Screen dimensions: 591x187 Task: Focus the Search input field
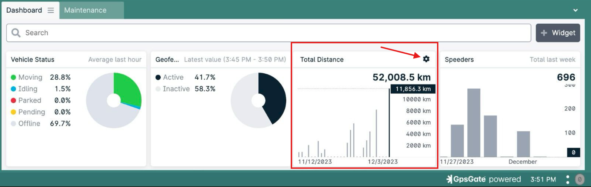[269, 33]
